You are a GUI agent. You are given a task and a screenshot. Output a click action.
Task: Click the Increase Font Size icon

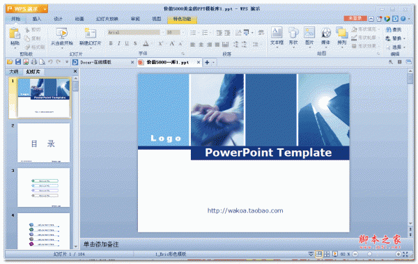coord(172,44)
